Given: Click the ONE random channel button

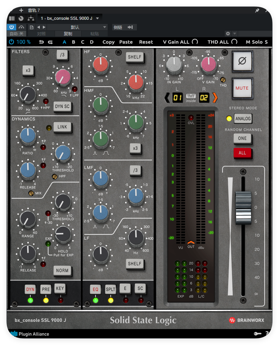Looking at the screenshot, I should click(242, 138).
